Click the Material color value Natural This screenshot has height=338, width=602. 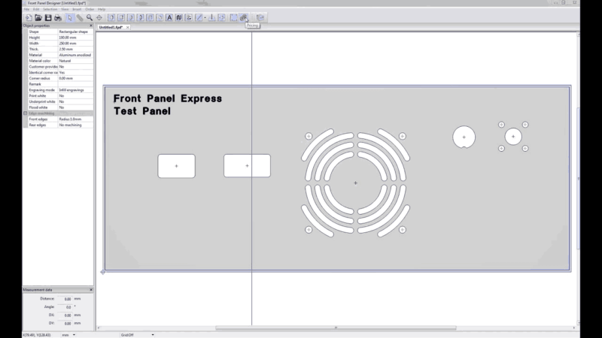tap(75, 61)
